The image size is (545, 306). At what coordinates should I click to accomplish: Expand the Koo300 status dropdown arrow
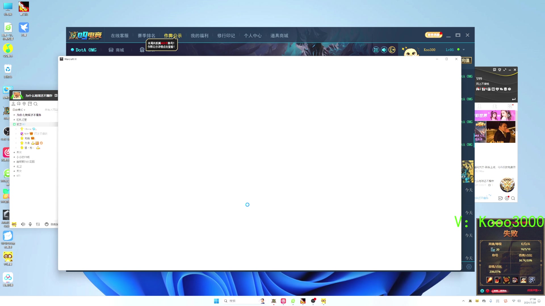point(464,50)
